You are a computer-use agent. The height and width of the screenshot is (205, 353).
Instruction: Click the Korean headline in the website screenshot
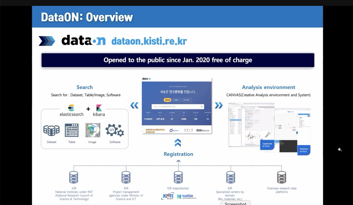coord(177,92)
